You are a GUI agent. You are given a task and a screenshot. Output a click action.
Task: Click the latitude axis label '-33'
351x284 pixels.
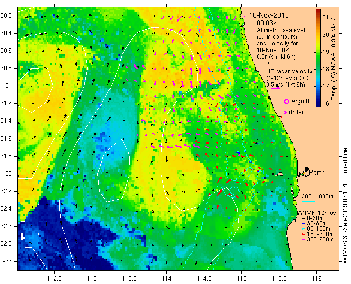(7, 261)
